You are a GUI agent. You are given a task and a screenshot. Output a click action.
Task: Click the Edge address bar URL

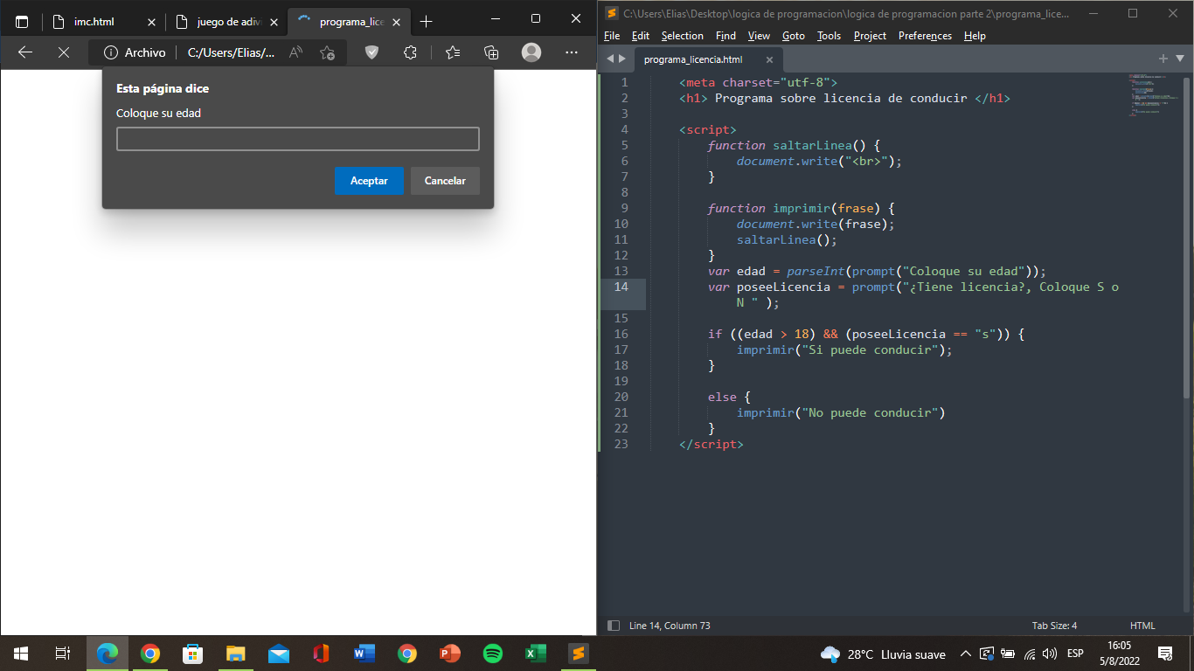[231, 52]
